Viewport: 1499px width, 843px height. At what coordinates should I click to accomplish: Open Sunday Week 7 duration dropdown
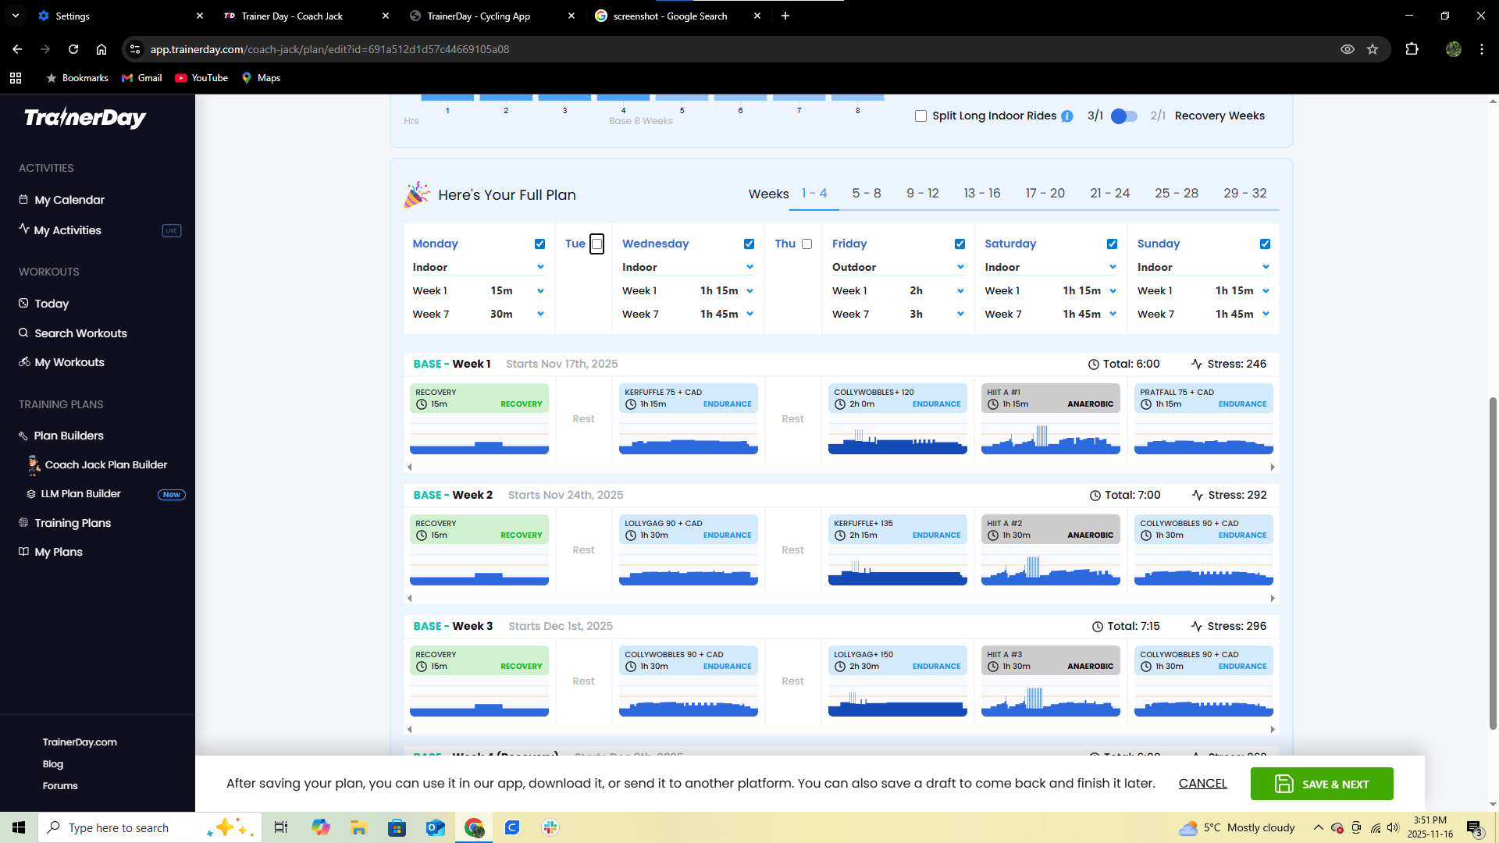click(1266, 314)
